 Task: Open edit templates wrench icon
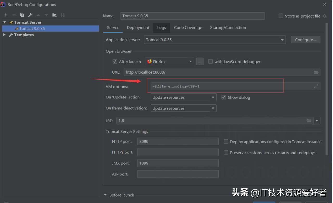30,15
